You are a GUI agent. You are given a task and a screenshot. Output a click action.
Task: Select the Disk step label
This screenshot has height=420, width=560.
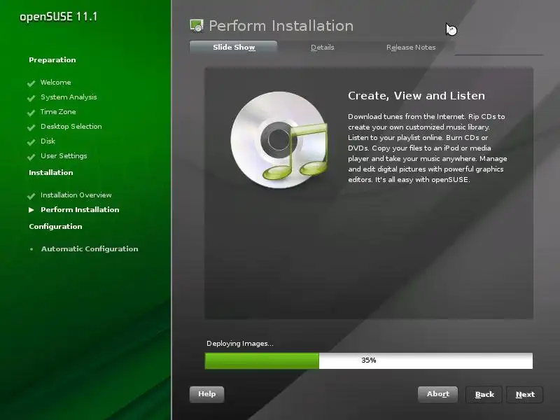[48, 141]
